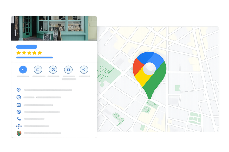Click the Share icon button
The image size is (229, 152).
[x=84, y=70]
